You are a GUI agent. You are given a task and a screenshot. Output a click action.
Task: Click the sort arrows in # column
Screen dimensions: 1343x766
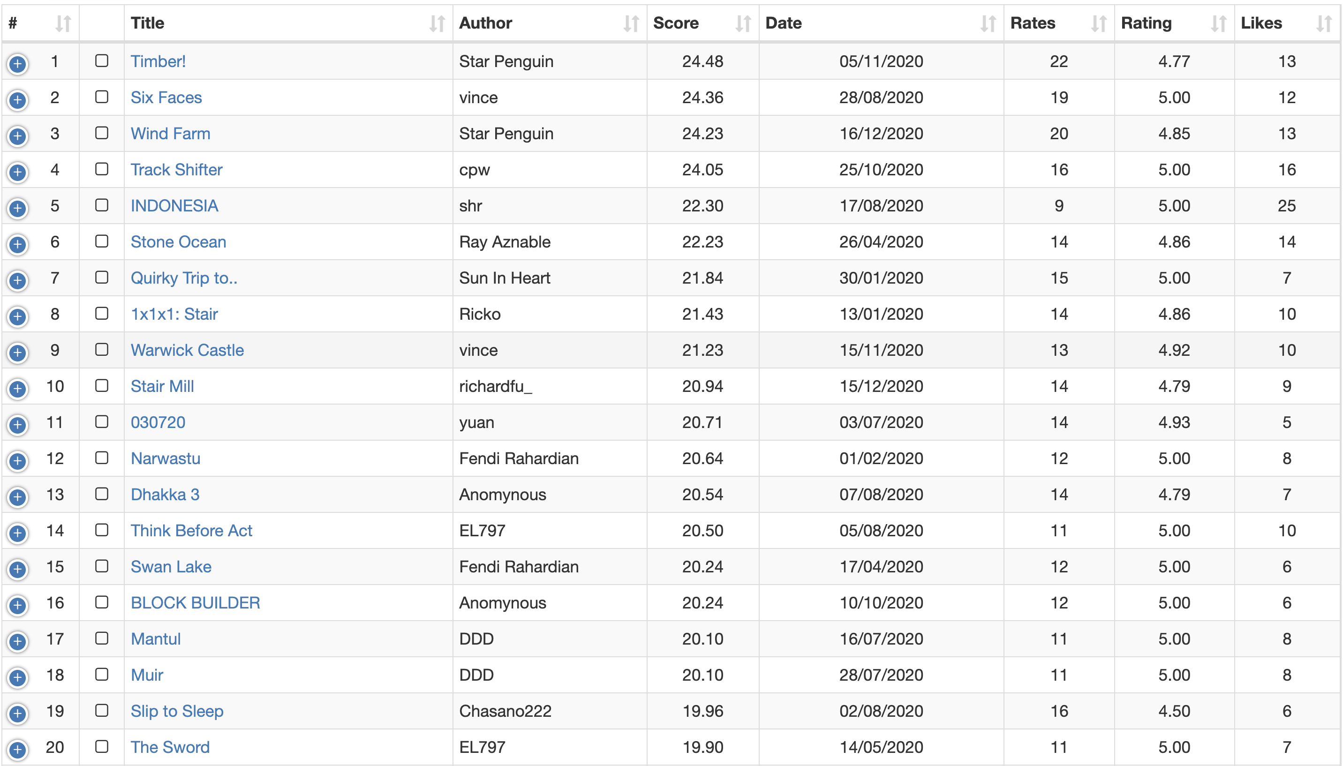pyautogui.click(x=63, y=24)
